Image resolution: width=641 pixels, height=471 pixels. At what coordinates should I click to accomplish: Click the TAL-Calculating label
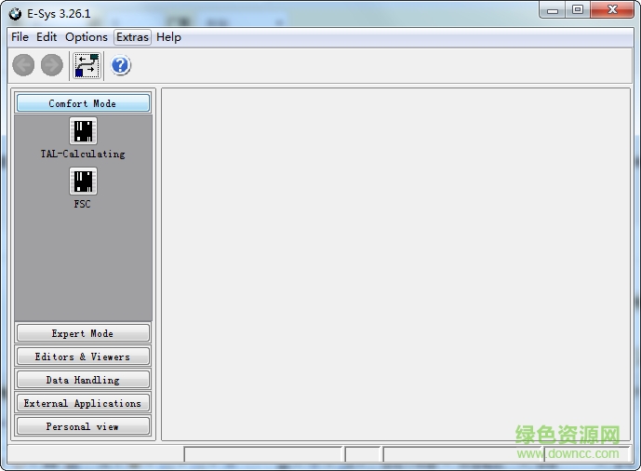point(83,155)
